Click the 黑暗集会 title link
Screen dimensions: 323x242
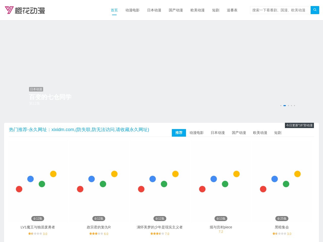click(282, 227)
